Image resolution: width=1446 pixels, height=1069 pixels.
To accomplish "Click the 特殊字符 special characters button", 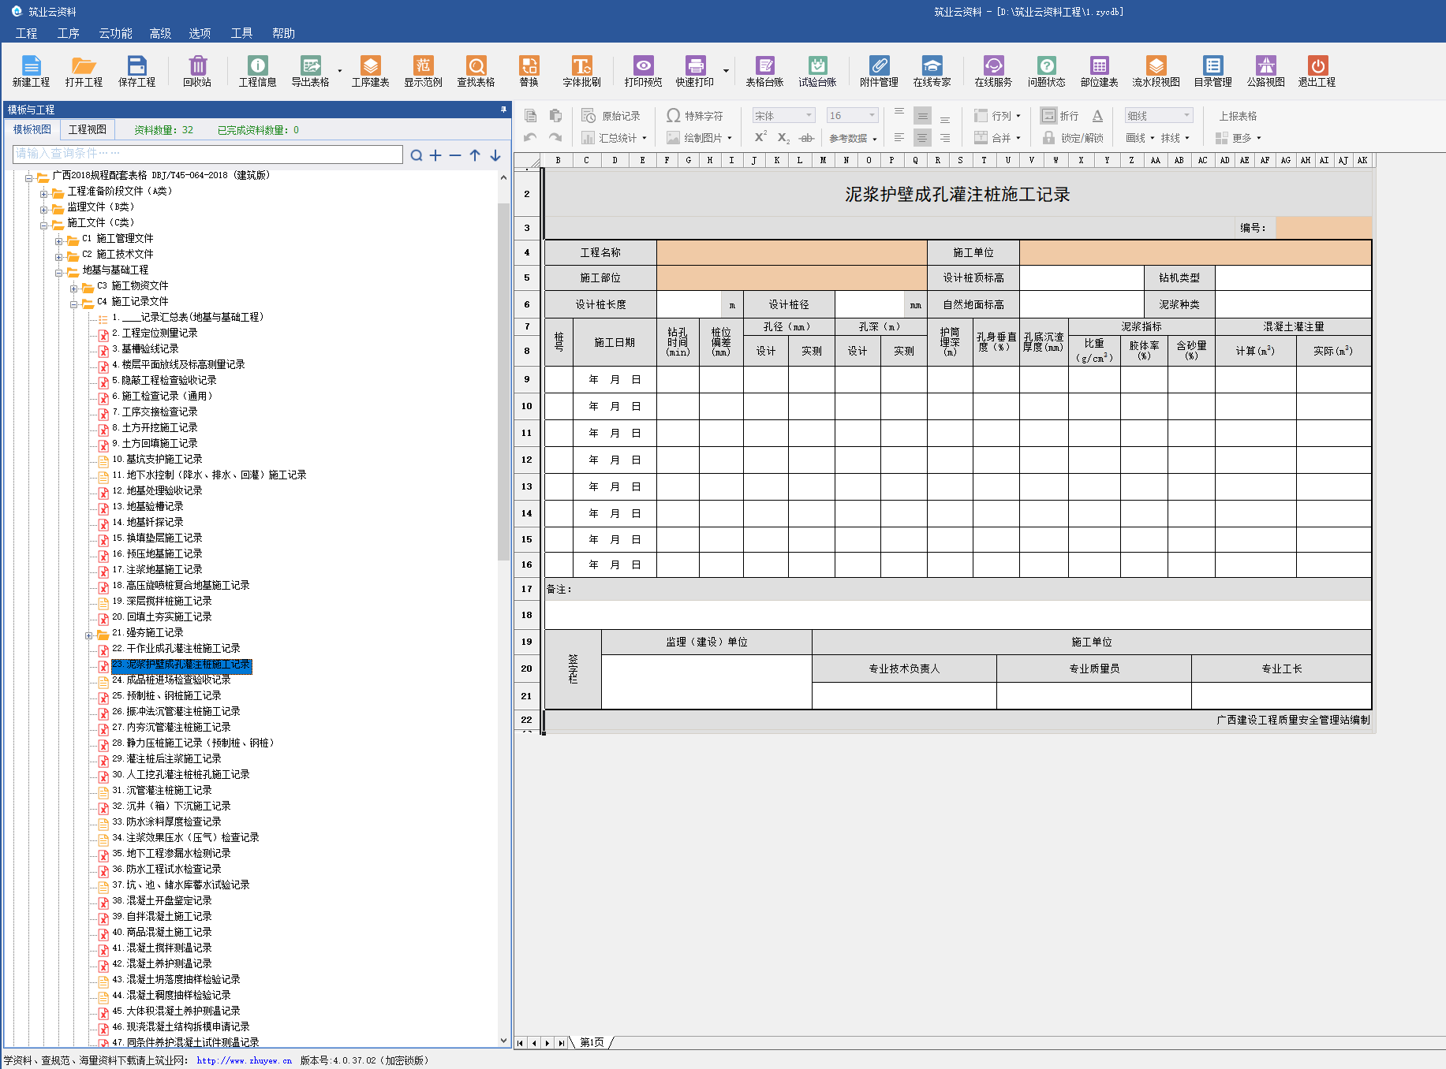I will click(x=695, y=116).
